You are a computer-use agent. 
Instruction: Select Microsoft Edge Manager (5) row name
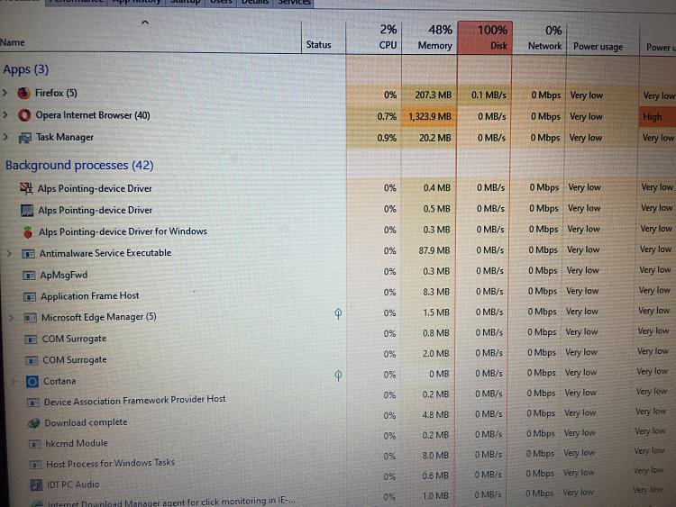[x=99, y=317]
